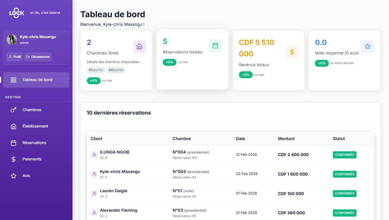Click the key icon beside Chambres
This screenshot has height=220, width=389.
tap(14, 110)
